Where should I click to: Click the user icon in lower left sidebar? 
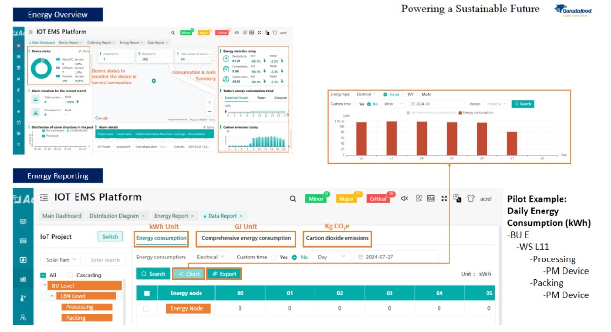click(x=23, y=317)
